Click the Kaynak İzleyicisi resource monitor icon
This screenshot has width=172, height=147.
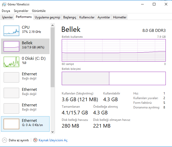(x=35, y=140)
